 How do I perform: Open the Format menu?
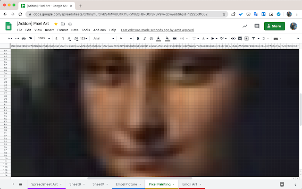pos(62,30)
